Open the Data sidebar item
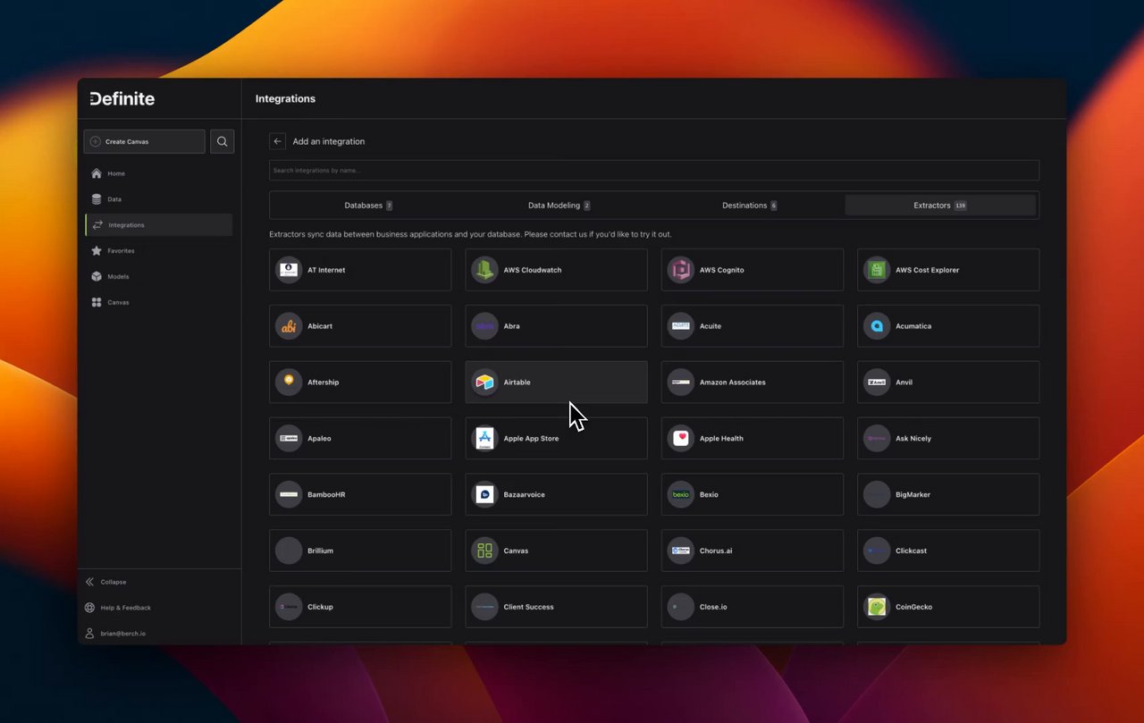The image size is (1144, 723). click(x=159, y=199)
